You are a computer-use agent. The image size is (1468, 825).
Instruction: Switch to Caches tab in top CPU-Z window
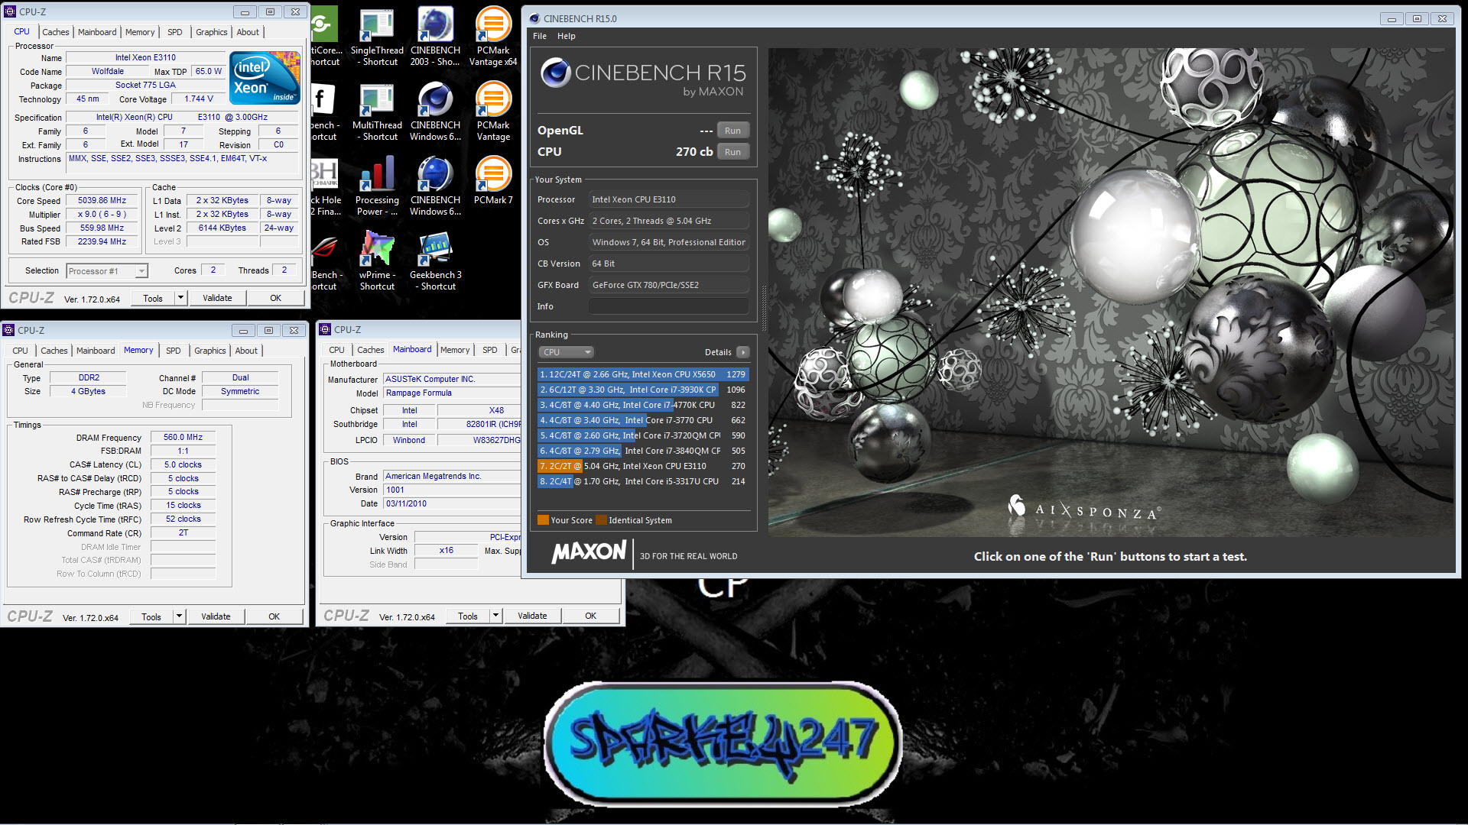[56, 32]
